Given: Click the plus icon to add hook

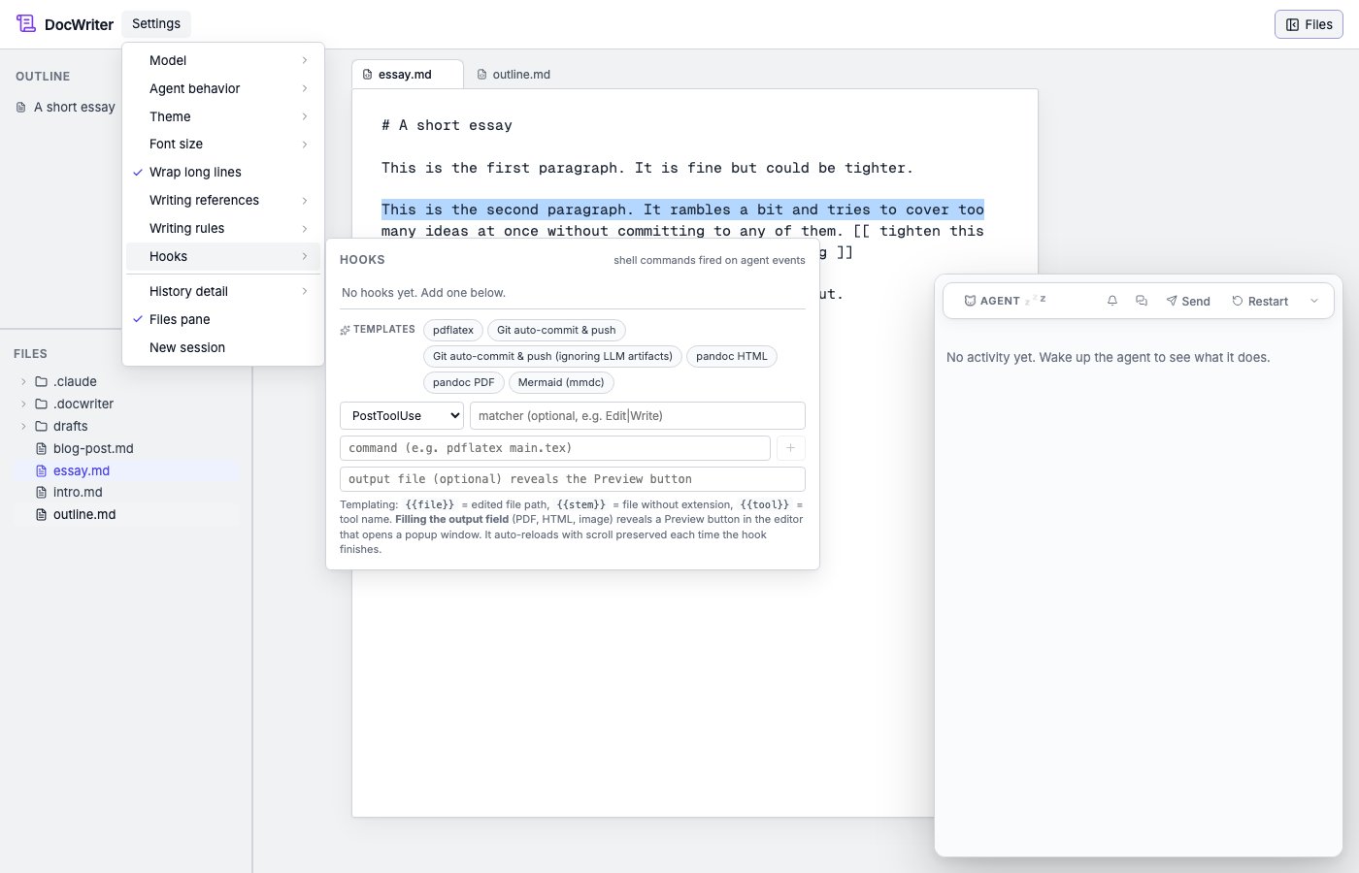Looking at the screenshot, I should (790, 448).
